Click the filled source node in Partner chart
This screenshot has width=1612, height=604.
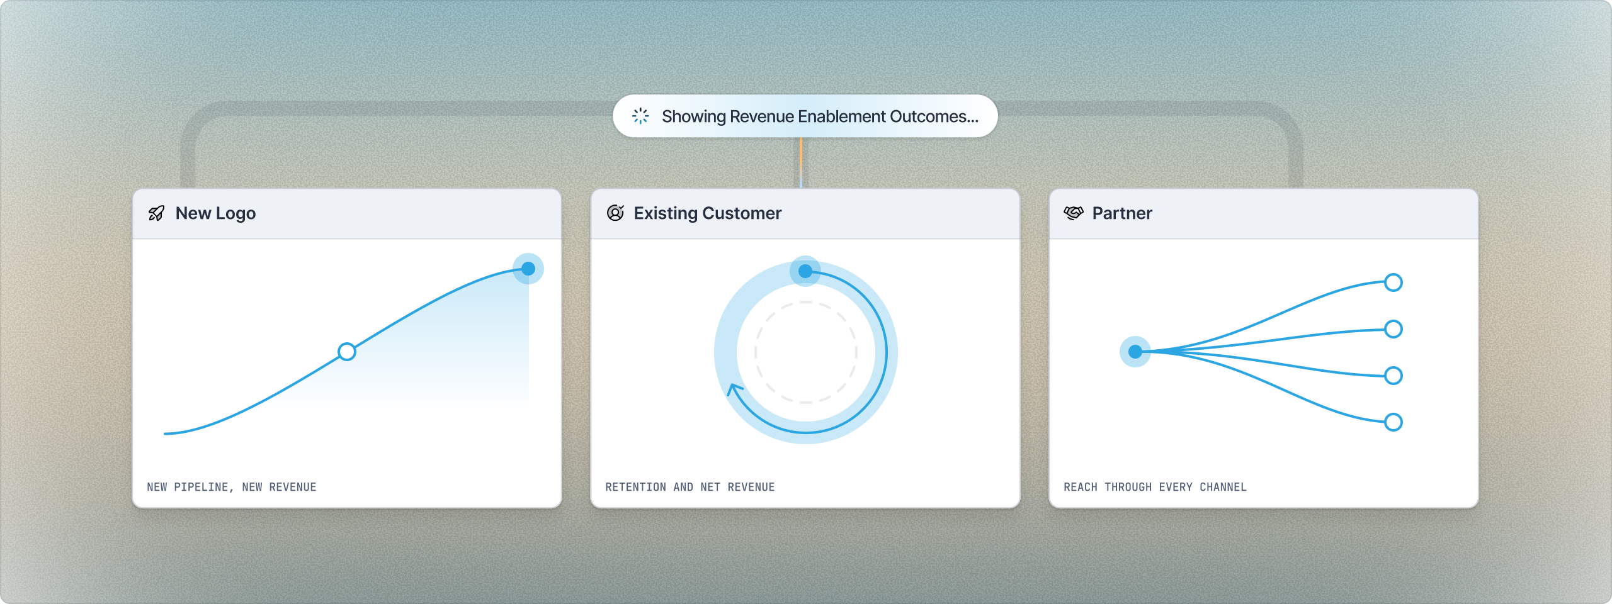1135,352
